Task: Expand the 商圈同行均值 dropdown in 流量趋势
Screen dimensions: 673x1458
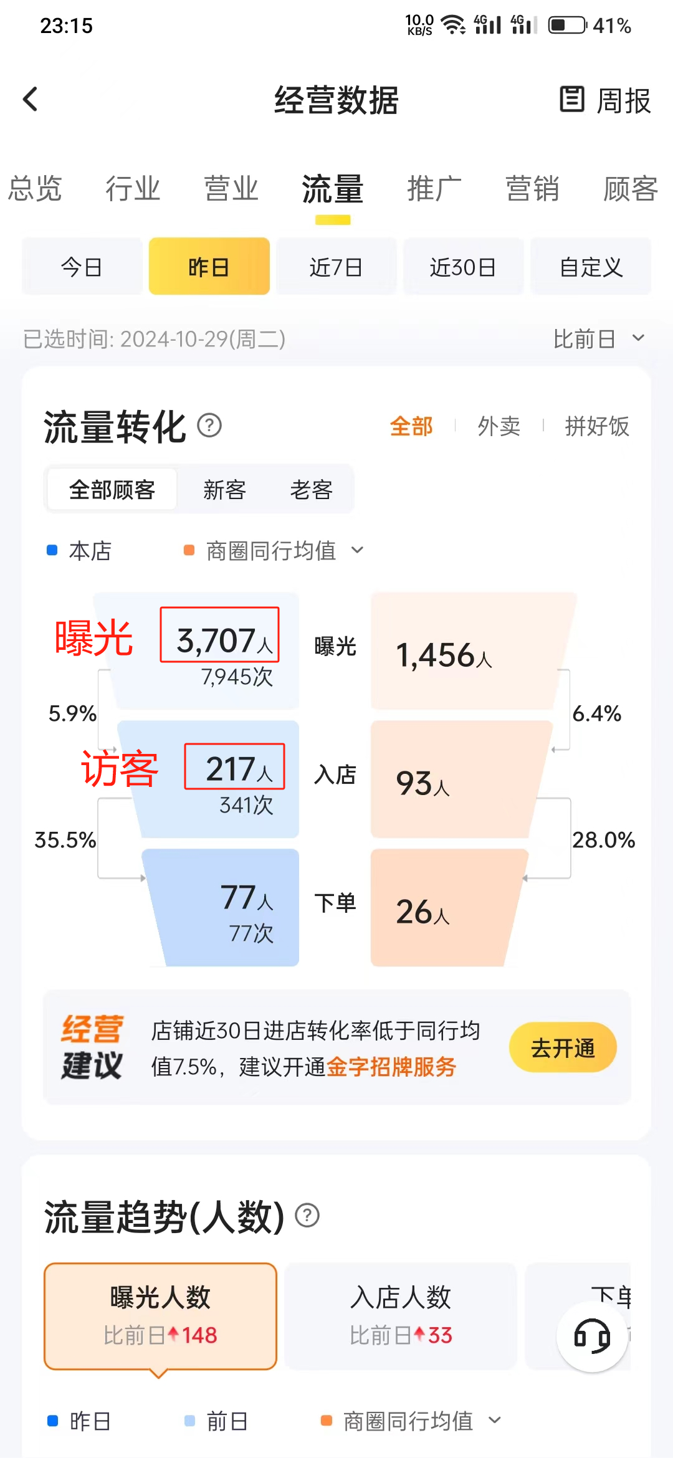Action: tap(421, 1421)
